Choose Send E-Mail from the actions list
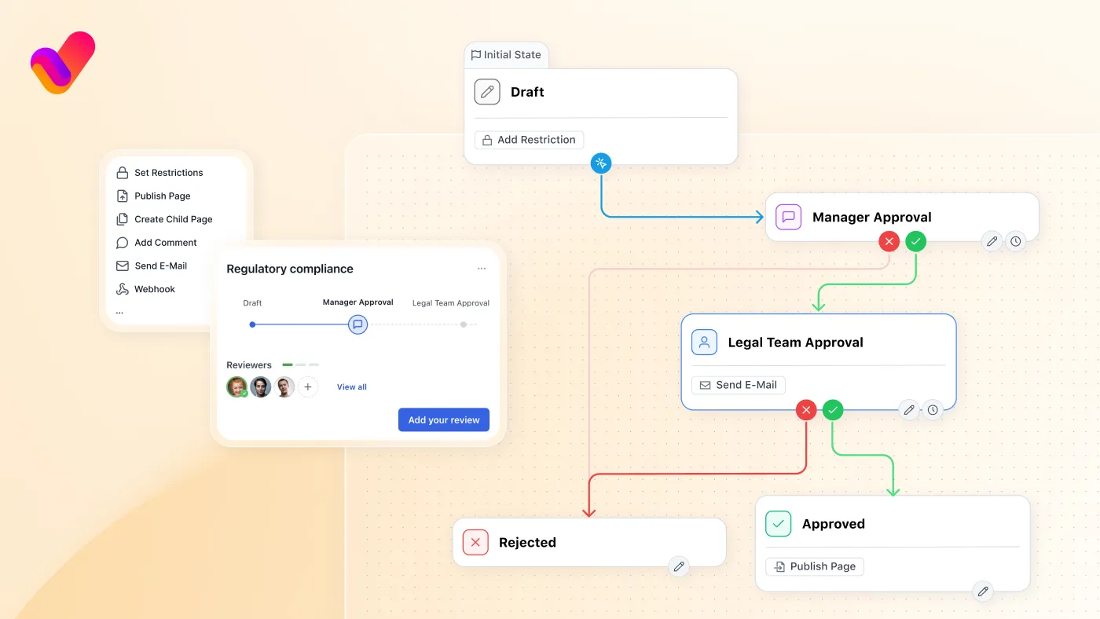 (x=152, y=266)
